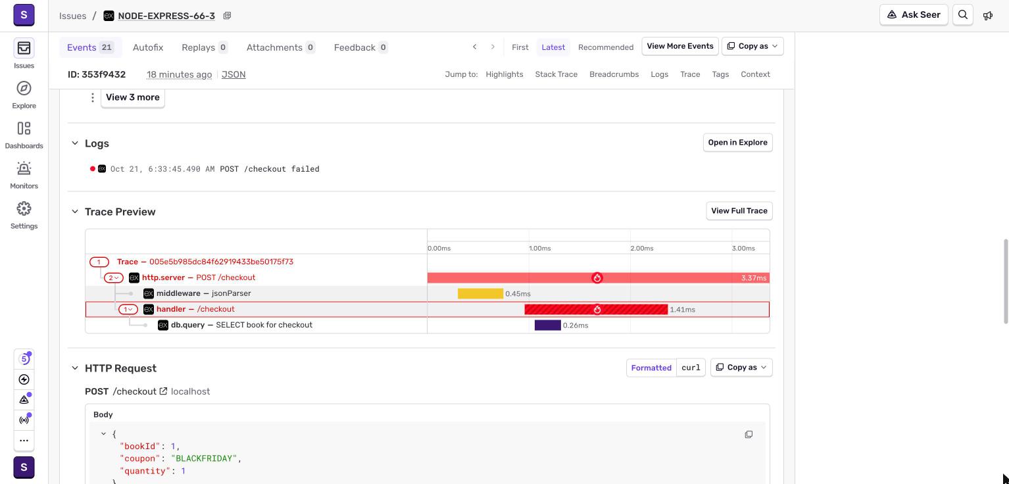Open the megaphone announcements icon
Image resolution: width=1009 pixels, height=484 pixels.
pos(988,15)
